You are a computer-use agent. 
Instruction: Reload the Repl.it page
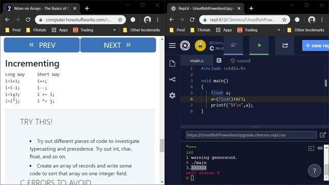point(192,20)
